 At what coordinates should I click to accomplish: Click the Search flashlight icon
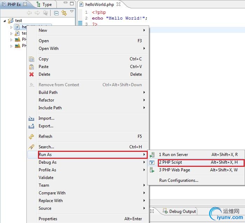(31, 147)
